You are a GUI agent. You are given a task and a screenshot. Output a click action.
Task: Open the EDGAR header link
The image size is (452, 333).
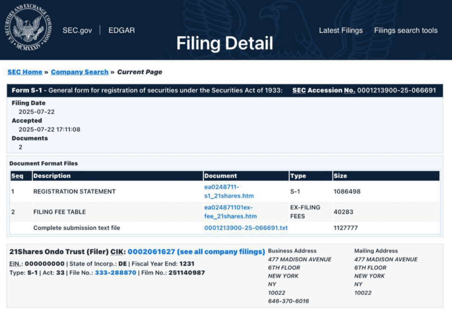point(121,30)
